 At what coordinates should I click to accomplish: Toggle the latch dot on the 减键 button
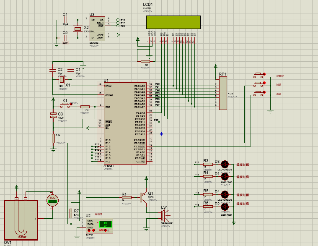(264, 92)
